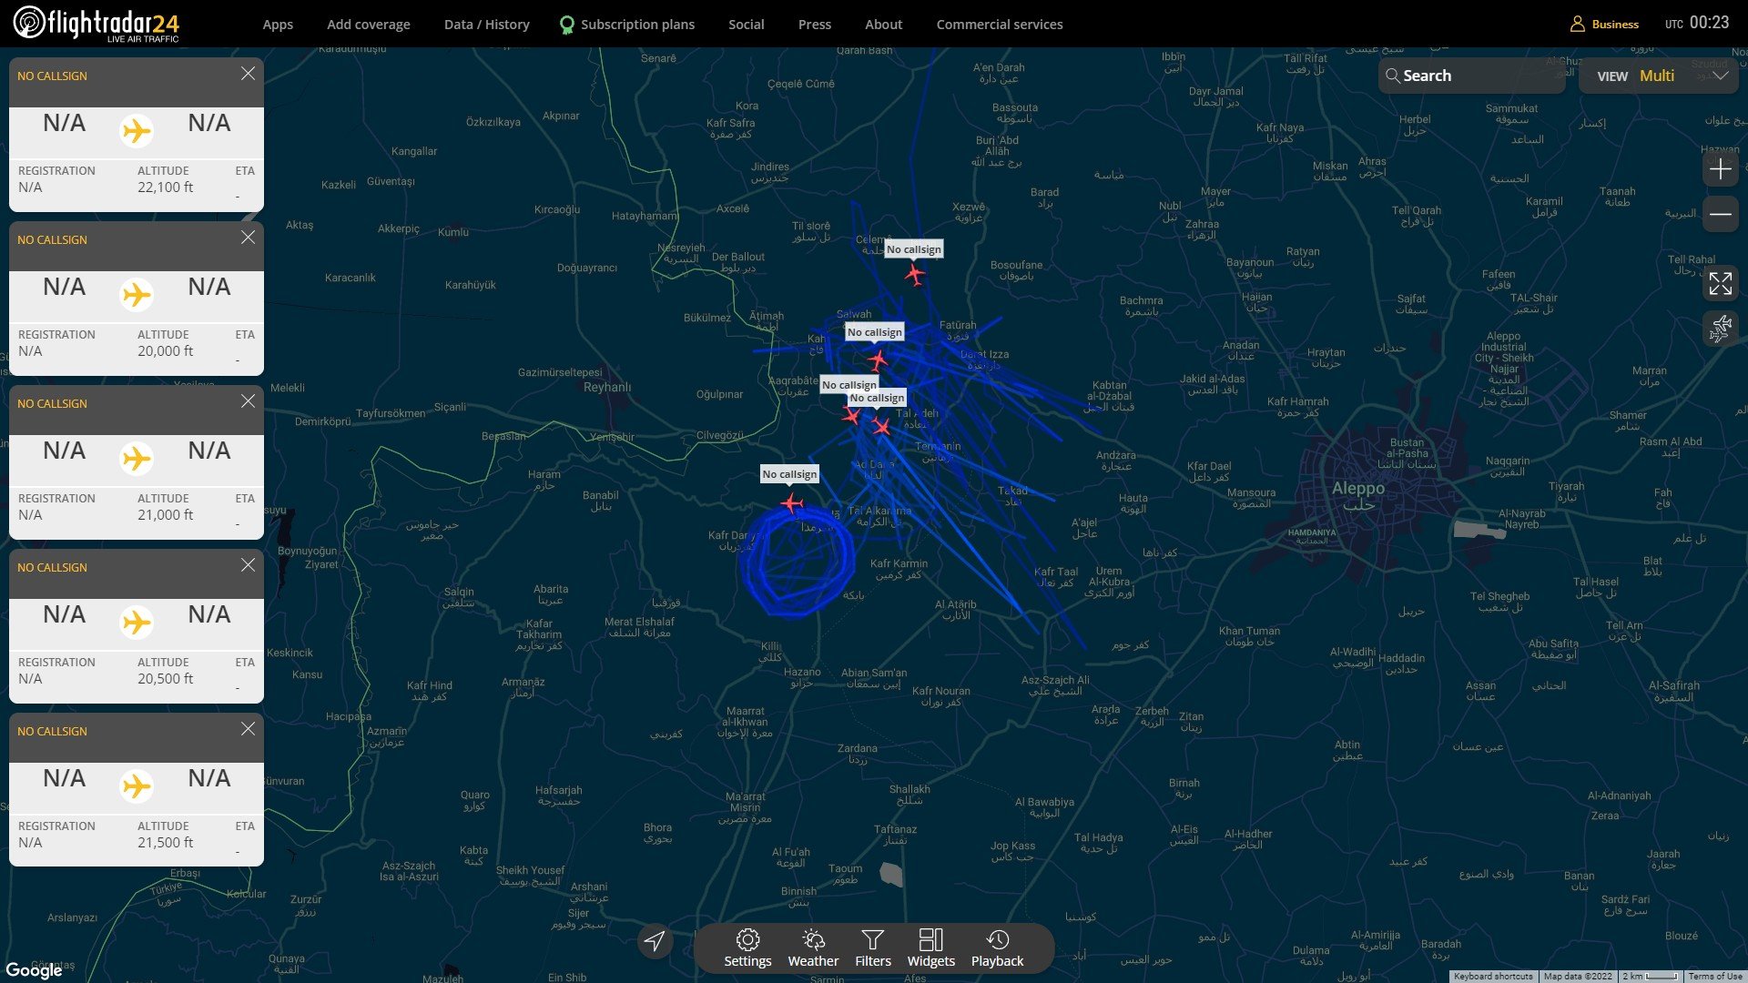Close the 22,100 ft flight card

[248, 74]
